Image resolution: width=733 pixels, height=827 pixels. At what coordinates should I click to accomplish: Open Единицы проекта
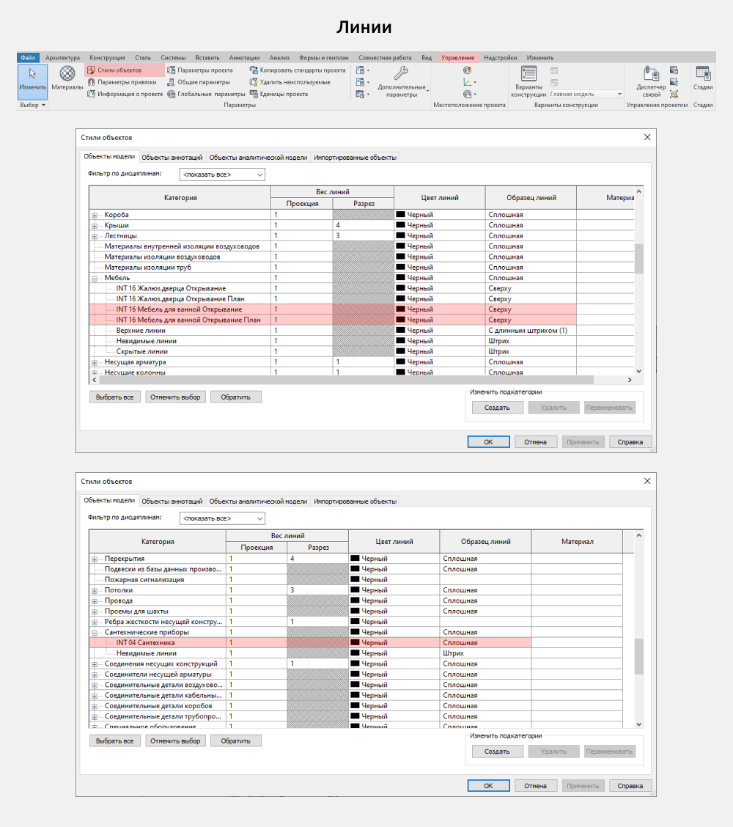click(x=279, y=95)
